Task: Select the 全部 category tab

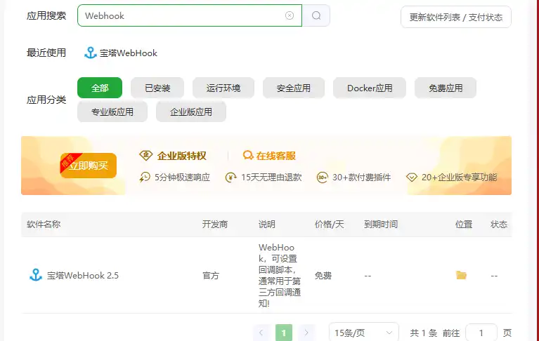Action: (100, 88)
